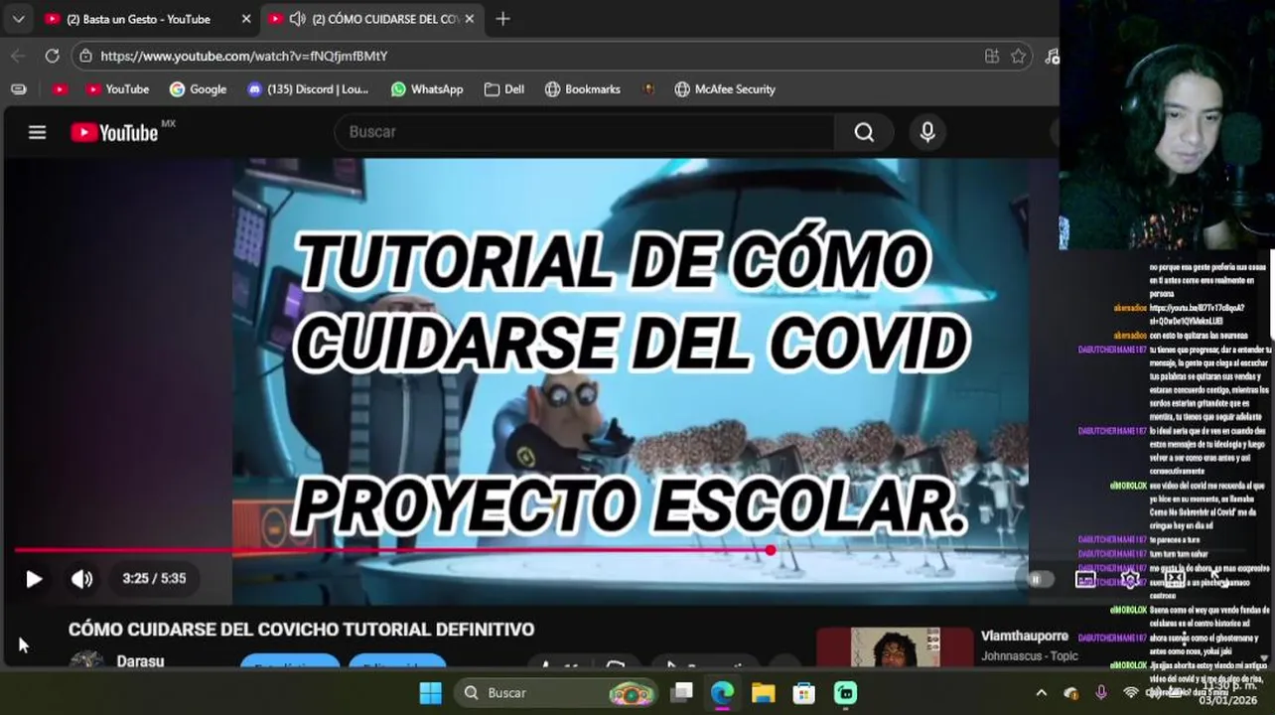Start voice search with microphone icon
This screenshot has width=1275, height=715.
coord(927,132)
